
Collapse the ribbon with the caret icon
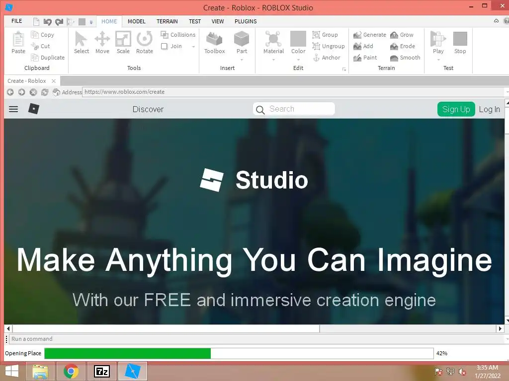click(x=496, y=21)
